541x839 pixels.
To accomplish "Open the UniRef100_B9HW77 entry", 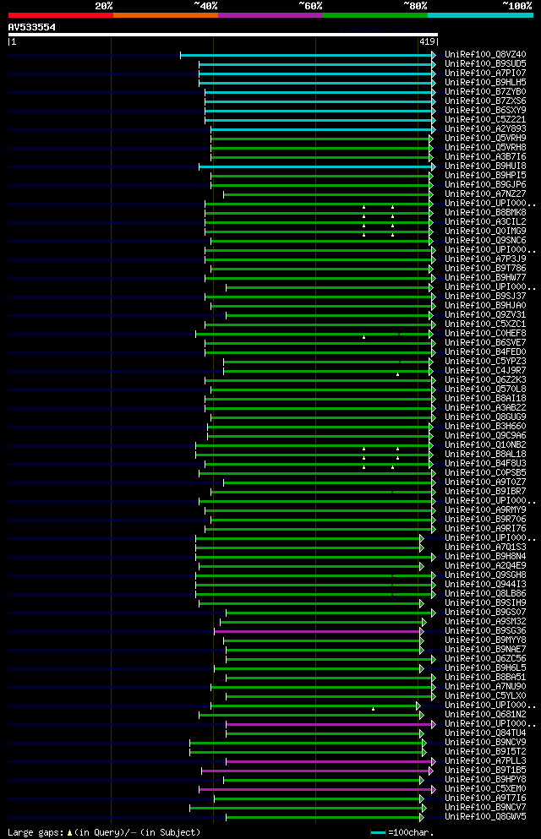I will [x=485, y=277].
